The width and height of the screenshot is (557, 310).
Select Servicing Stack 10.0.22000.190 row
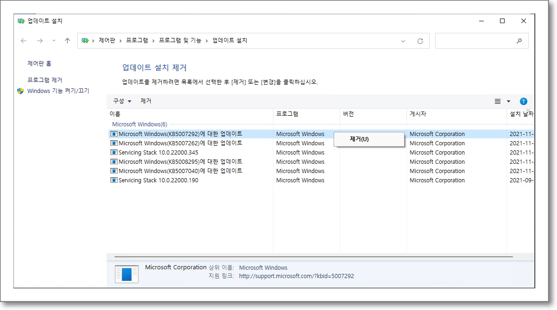point(321,180)
